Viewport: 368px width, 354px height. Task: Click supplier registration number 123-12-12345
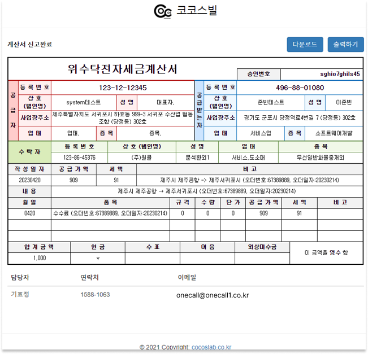(x=123, y=88)
